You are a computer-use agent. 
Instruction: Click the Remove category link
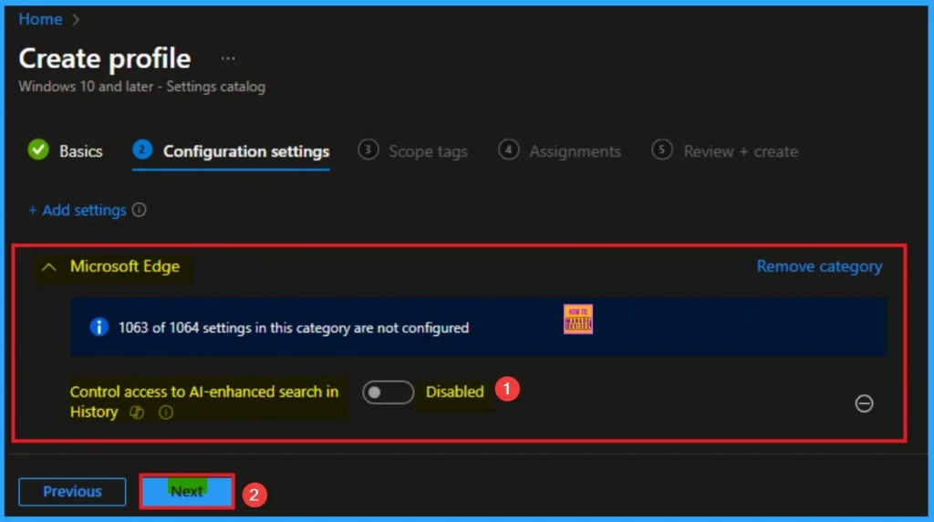[819, 266]
